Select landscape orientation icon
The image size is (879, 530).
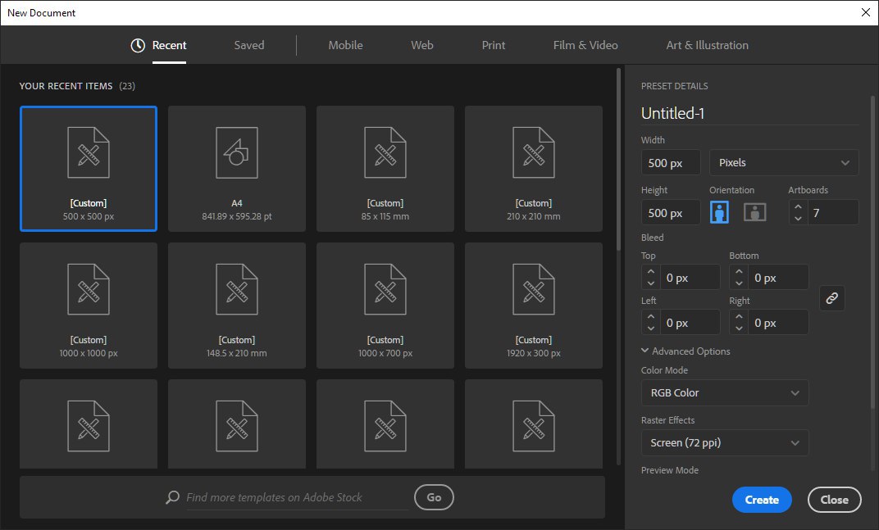[754, 212]
